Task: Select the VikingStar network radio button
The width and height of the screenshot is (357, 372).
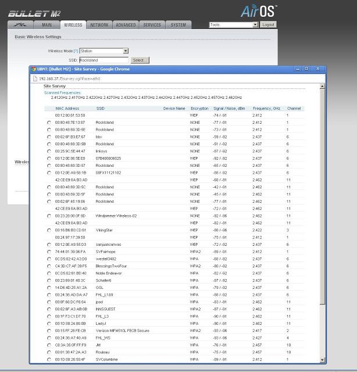Action: coord(49,230)
